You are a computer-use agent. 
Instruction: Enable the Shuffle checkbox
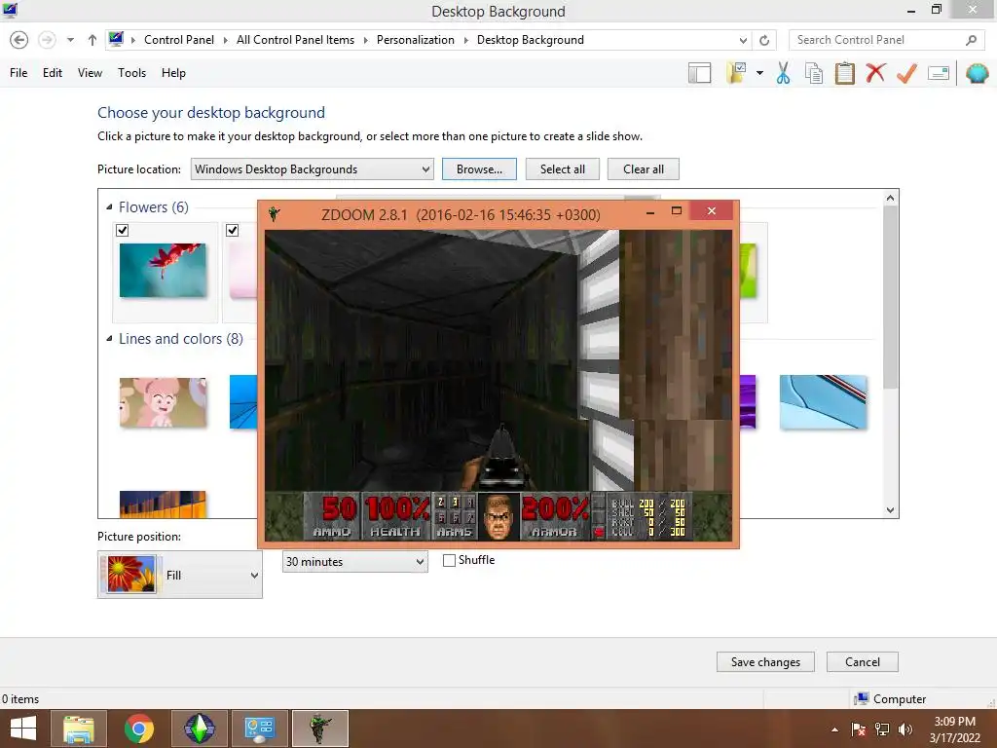tap(449, 560)
